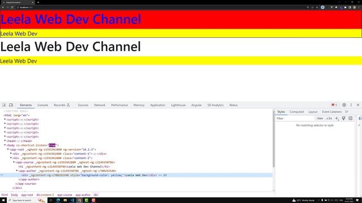Click the Elements panel vertical scrollbar
This screenshot has width=362, height=203.
[274, 139]
